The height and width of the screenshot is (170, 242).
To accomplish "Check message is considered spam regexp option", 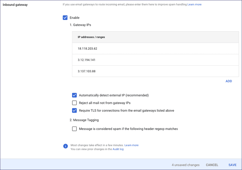I will 74,129.
